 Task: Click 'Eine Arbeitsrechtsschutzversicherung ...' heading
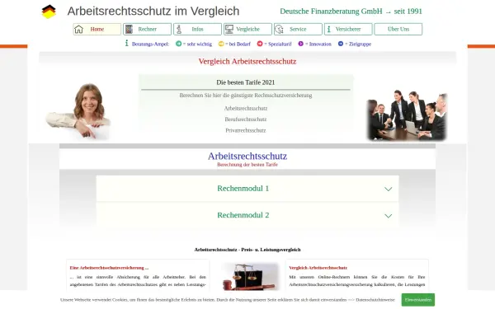click(109, 268)
